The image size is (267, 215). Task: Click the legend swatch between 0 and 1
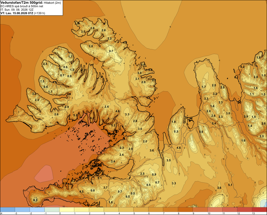67,210
